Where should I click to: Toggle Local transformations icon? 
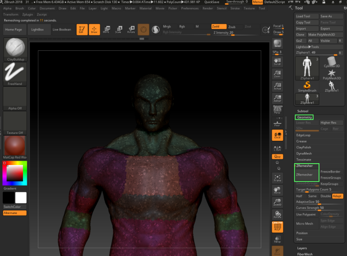pos(277,135)
